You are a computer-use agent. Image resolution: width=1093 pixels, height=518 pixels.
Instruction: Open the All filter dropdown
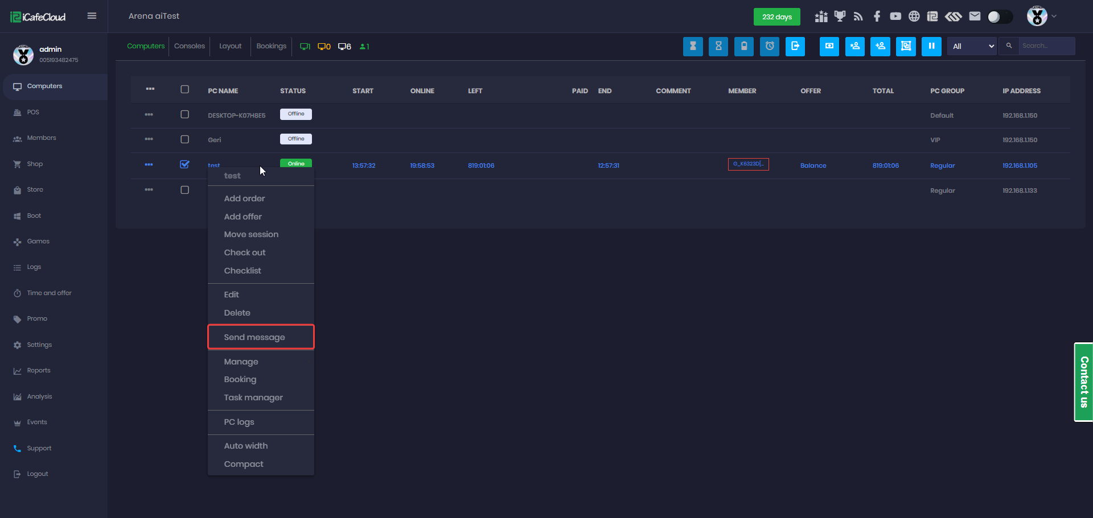(x=972, y=46)
